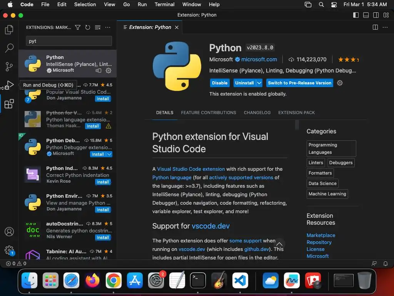Screen dimensions: 394x296
Task: Install Python Indent by Kevin Rose
Action: click(x=103, y=182)
